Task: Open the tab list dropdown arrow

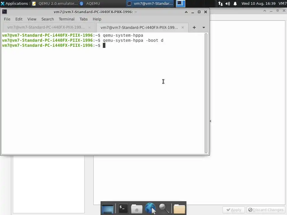Action: [x=204, y=28]
